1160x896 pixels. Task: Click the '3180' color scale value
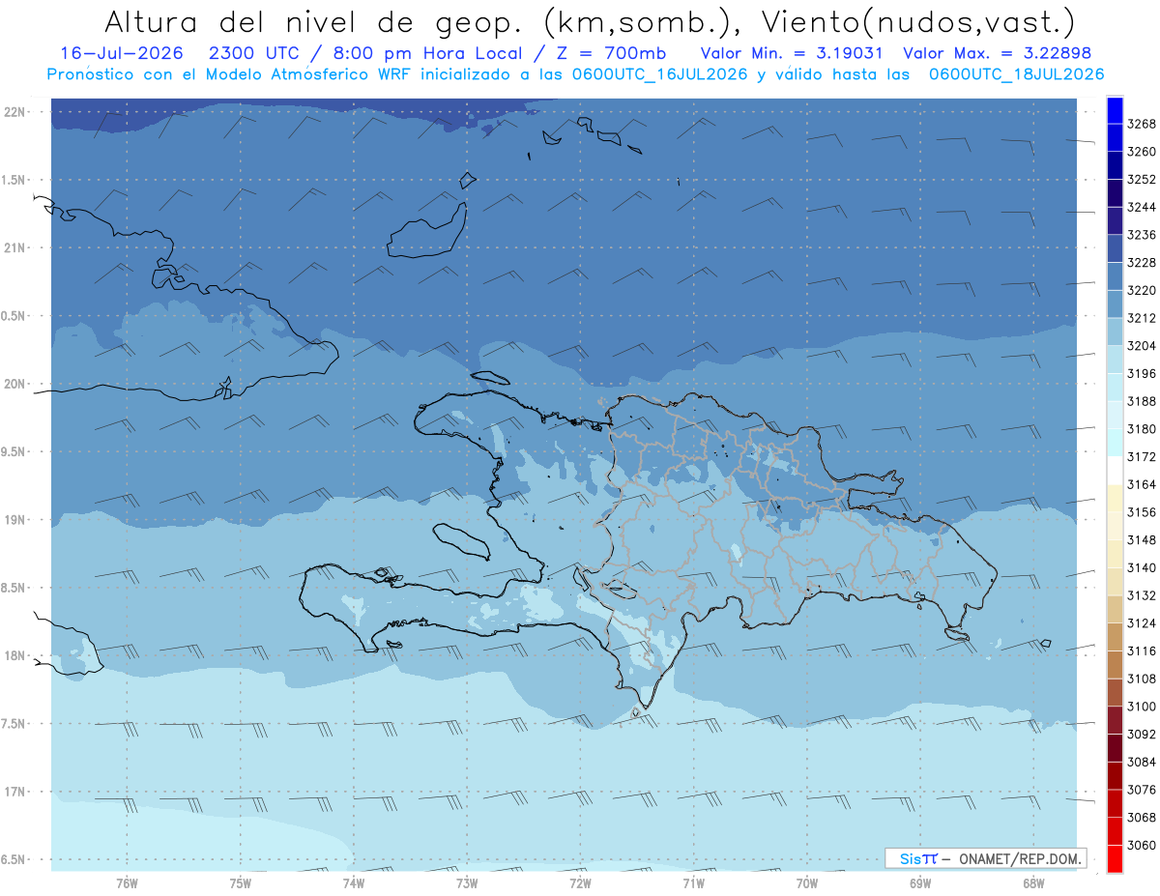tap(1142, 429)
